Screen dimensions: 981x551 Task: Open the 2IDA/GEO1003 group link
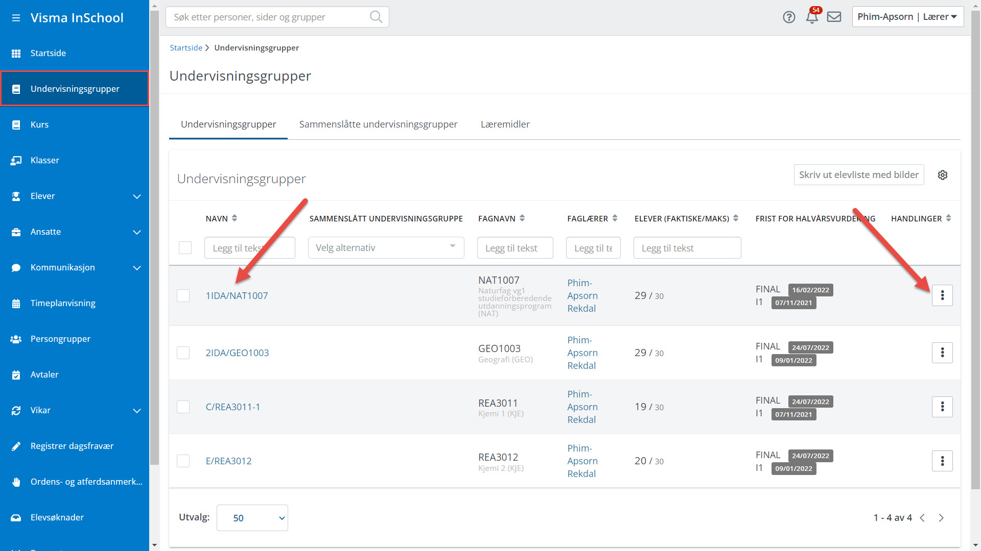[237, 353]
